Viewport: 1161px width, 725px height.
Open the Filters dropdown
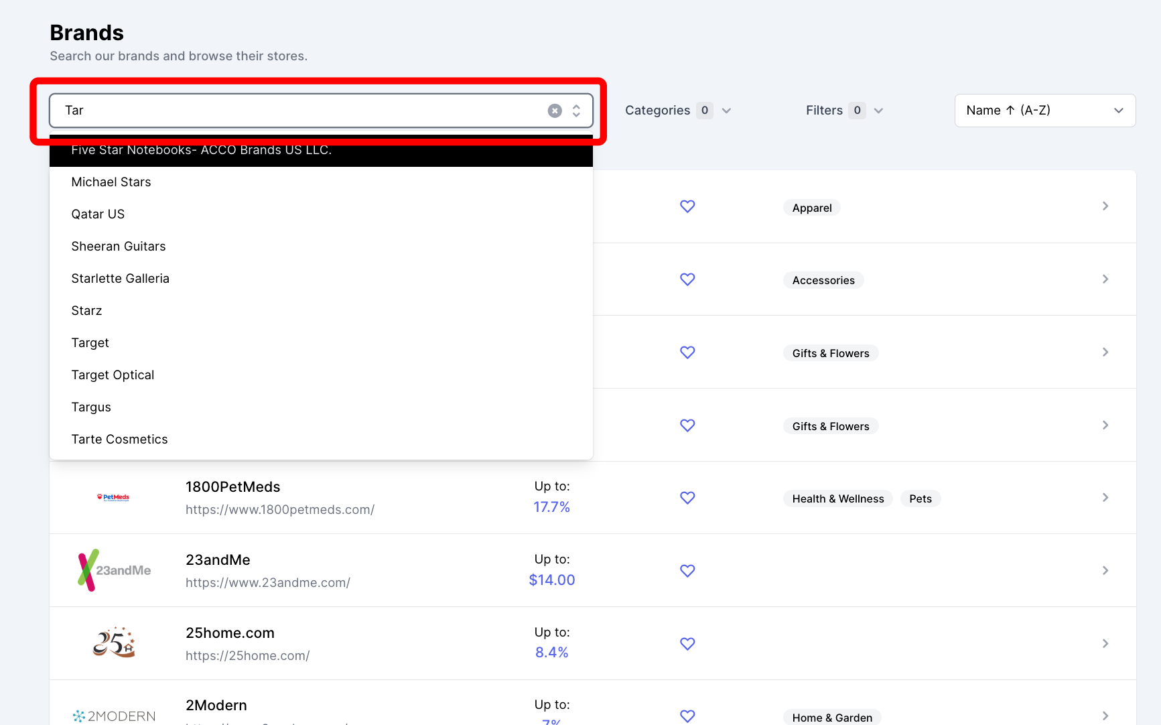click(845, 111)
